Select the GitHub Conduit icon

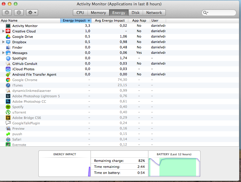point(8,64)
